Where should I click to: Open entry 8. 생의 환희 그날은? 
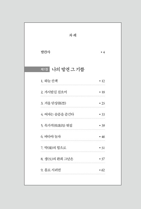[x=57, y=159]
